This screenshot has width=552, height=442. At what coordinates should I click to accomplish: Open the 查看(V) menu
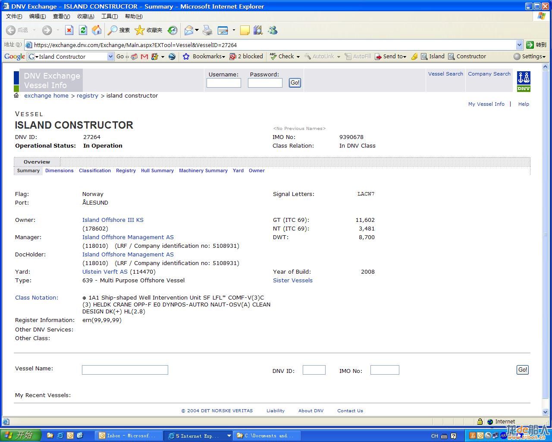[61, 16]
